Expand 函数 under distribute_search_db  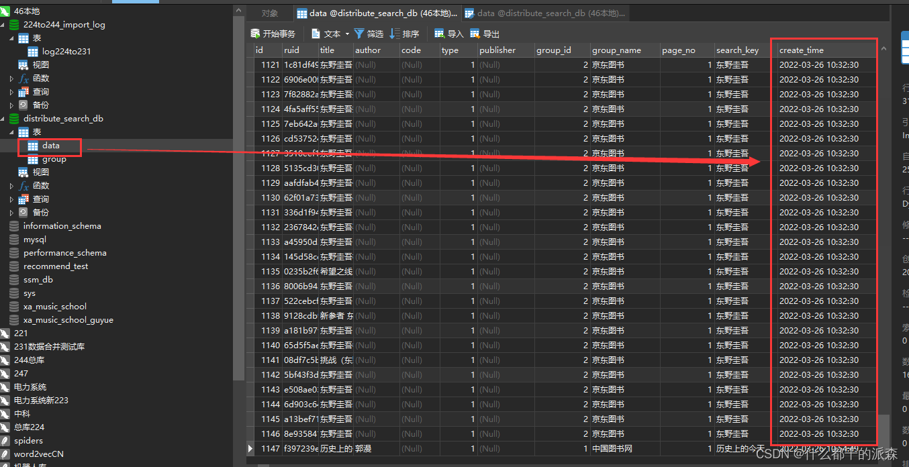(x=12, y=185)
